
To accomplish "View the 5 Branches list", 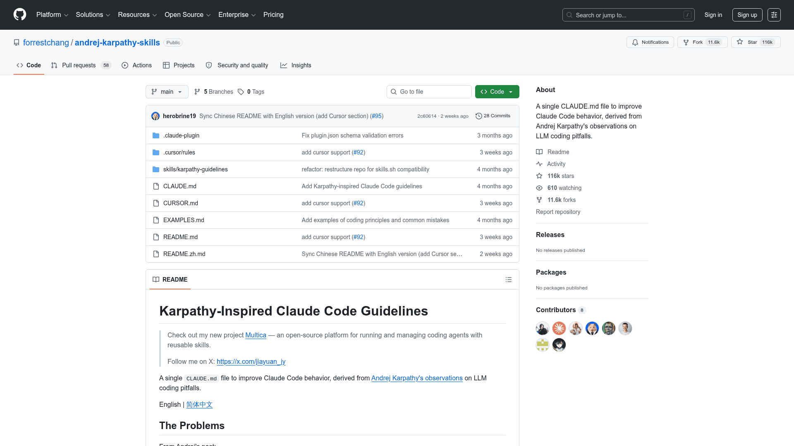I will click(214, 92).
